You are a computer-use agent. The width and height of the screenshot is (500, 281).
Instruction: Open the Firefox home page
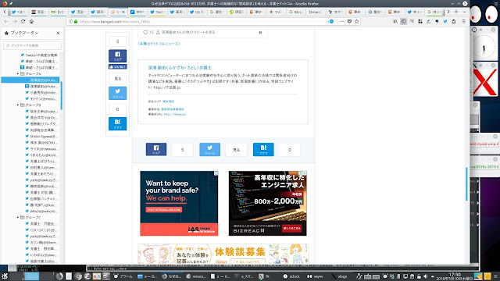31,21
